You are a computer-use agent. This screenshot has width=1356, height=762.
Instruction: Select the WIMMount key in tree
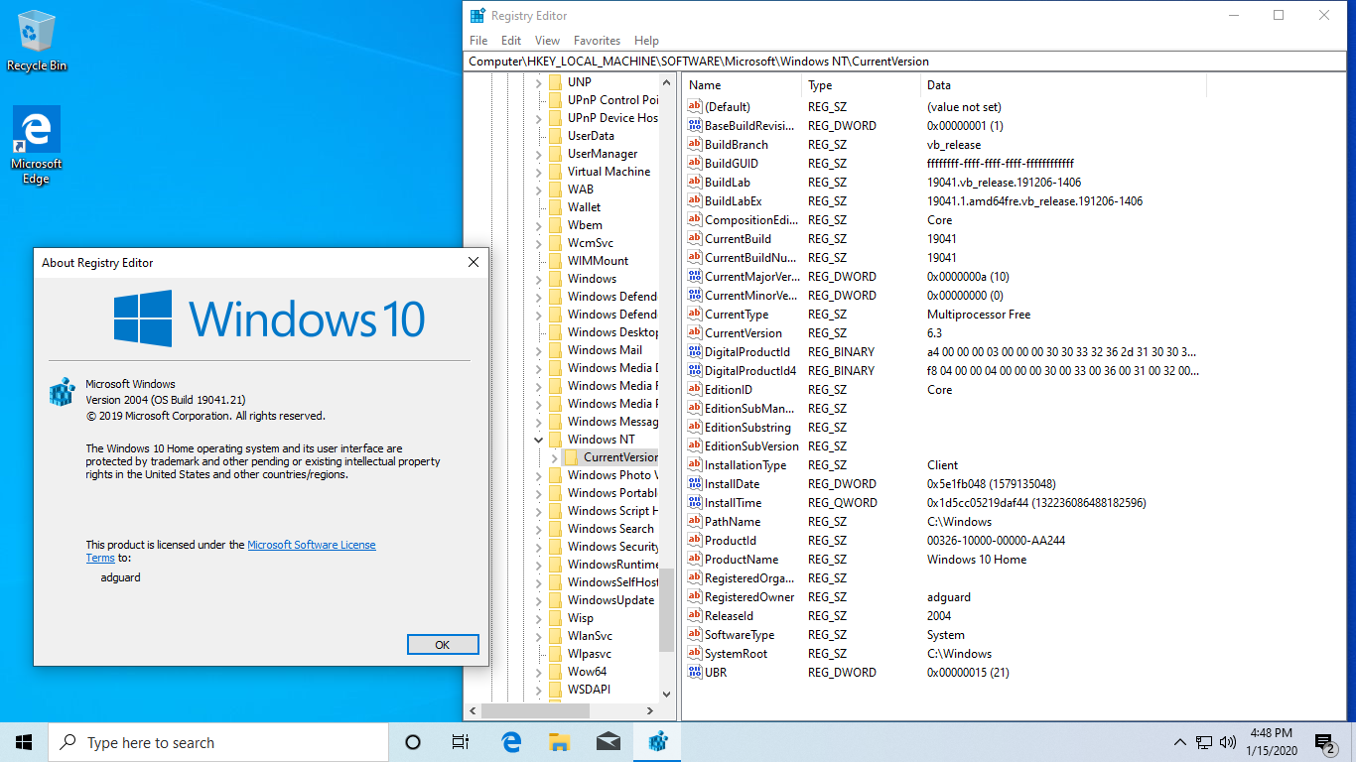coord(598,261)
